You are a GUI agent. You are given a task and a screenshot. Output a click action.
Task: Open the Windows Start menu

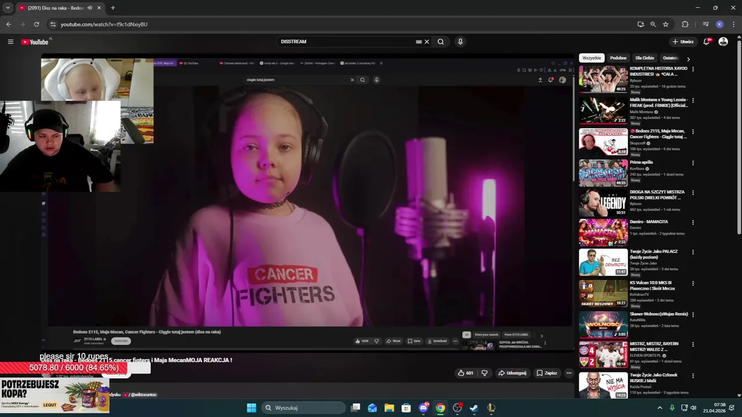pos(252,408)
